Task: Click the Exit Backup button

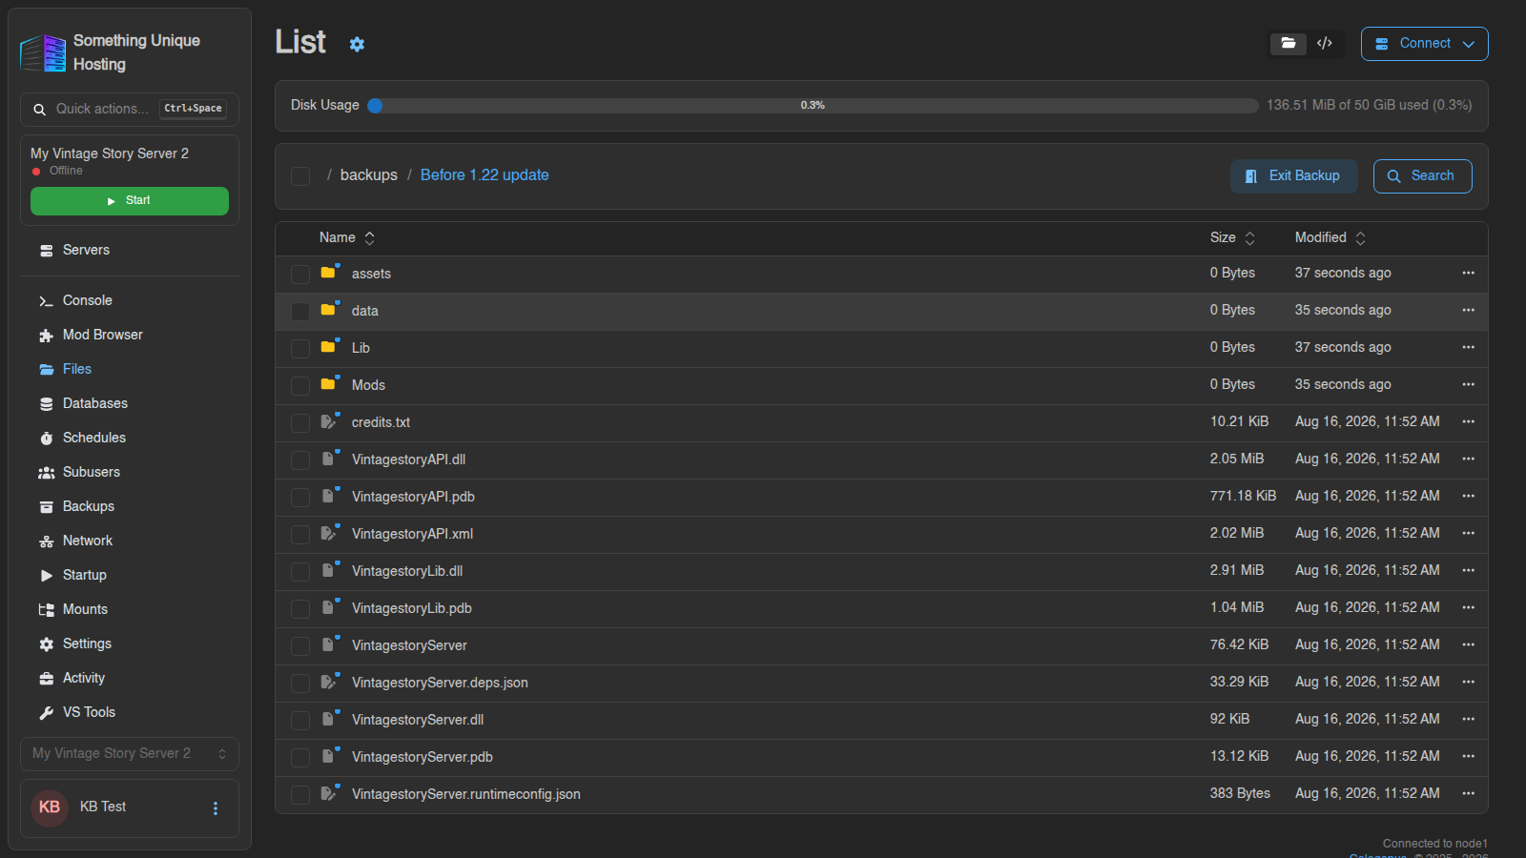Action: [1293, 176]
